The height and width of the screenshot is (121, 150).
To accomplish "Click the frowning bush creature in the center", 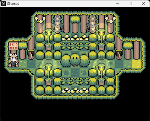I will [75, 60].
